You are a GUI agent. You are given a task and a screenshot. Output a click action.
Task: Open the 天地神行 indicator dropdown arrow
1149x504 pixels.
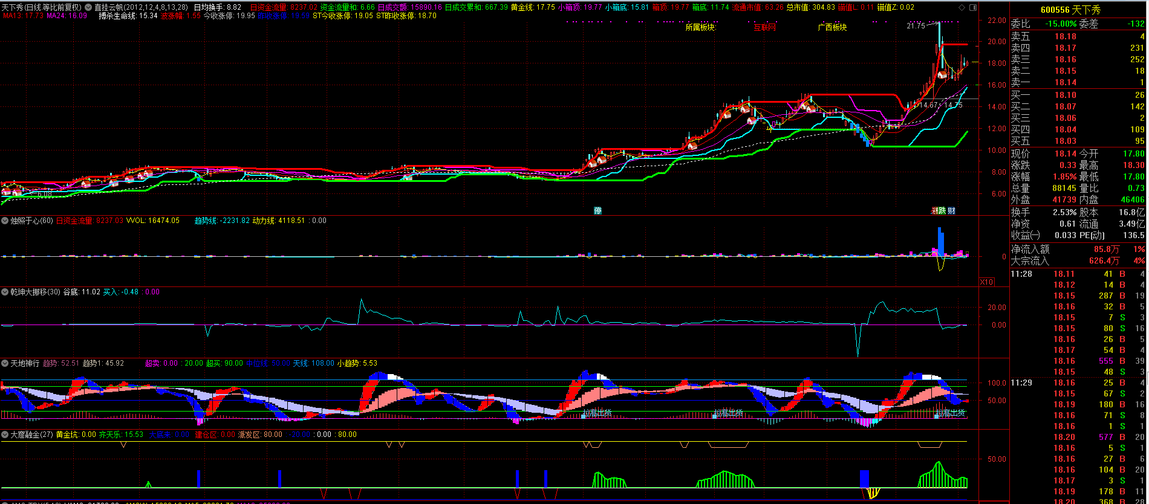(x=5, y=363)
